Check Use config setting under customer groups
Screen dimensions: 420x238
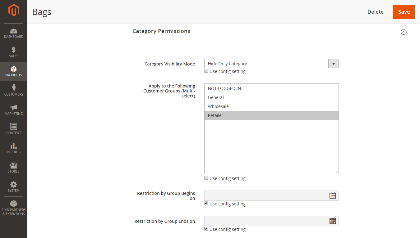[x=206, y=178]
